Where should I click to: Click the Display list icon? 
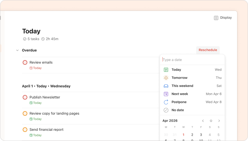[x=216, y=18]
